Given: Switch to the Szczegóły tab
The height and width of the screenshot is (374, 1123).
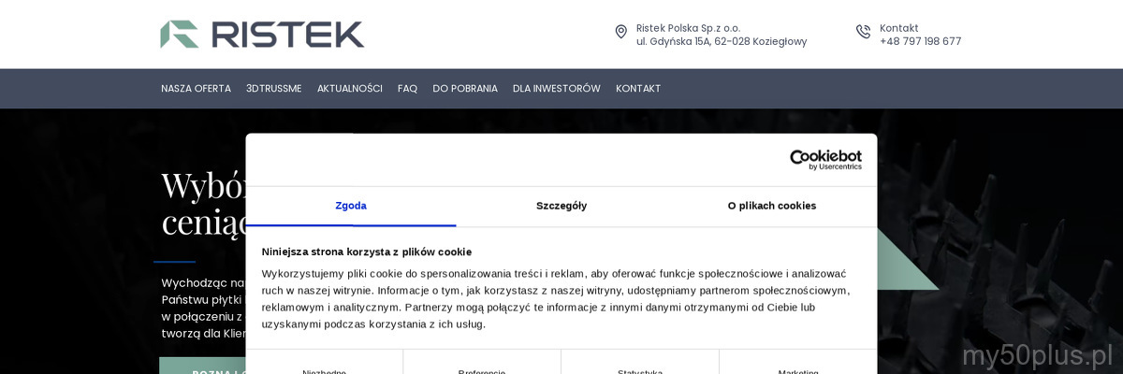Looking at the screenshot, I should click(x=561, y=206).
